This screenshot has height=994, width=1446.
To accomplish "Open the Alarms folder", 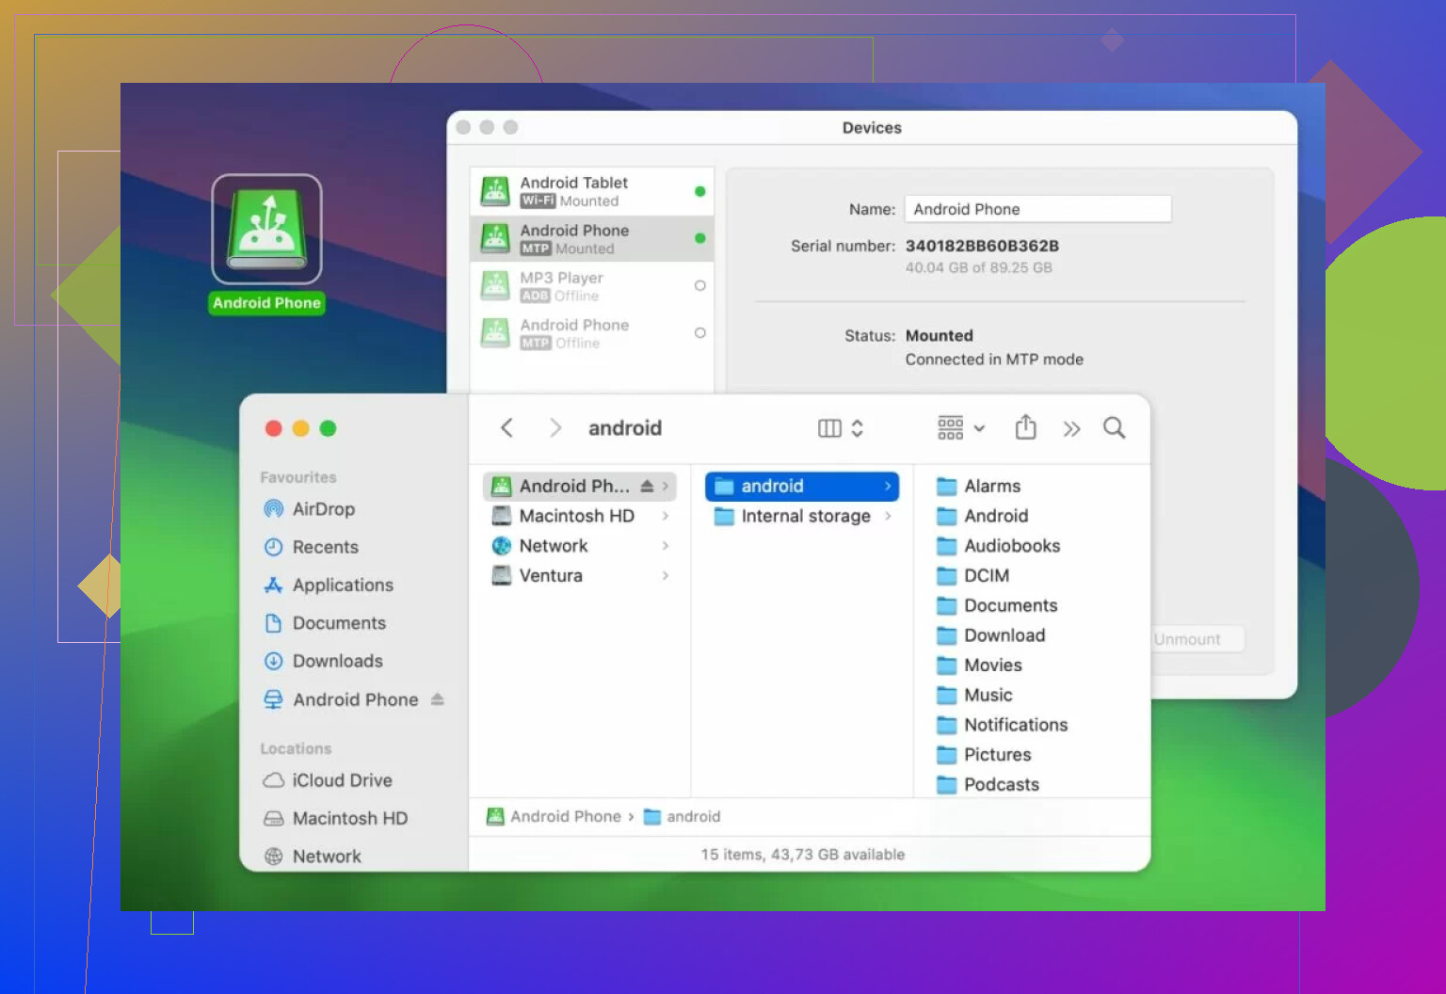I will (979, 486).
